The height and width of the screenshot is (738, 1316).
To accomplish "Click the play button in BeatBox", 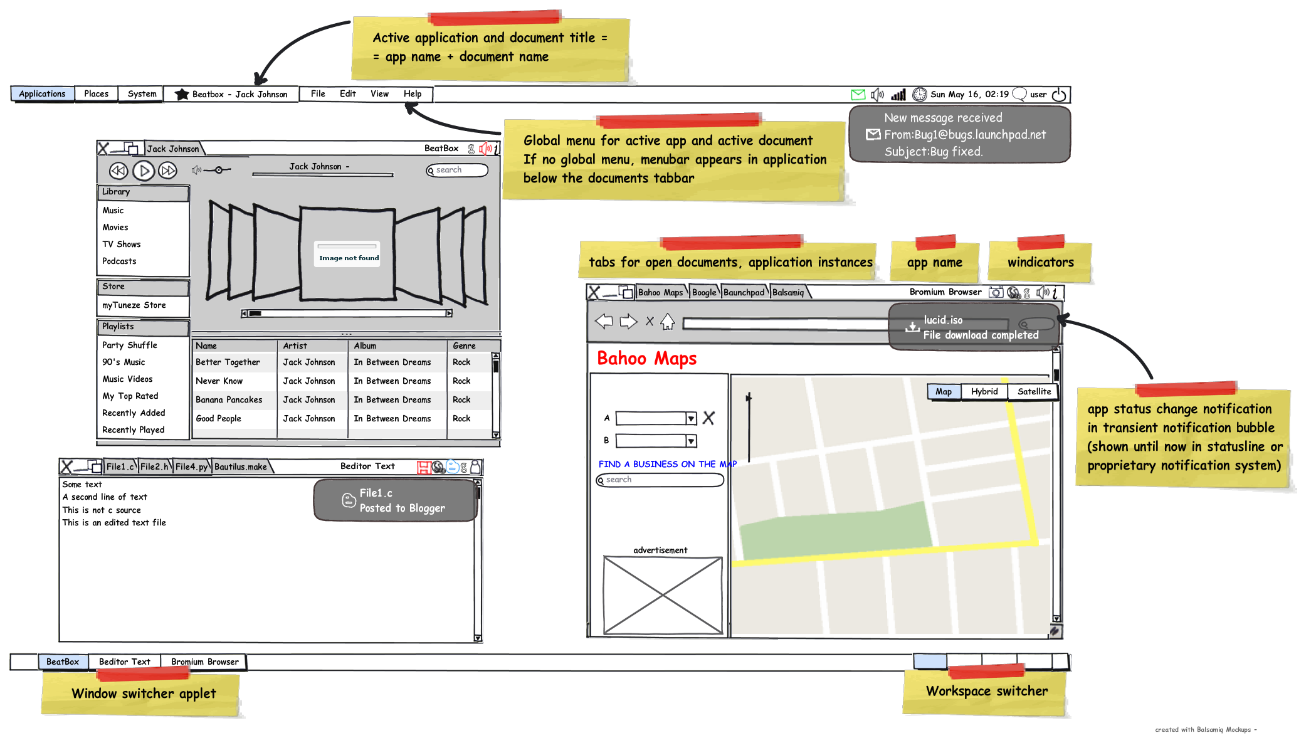I will pos(144,171).
